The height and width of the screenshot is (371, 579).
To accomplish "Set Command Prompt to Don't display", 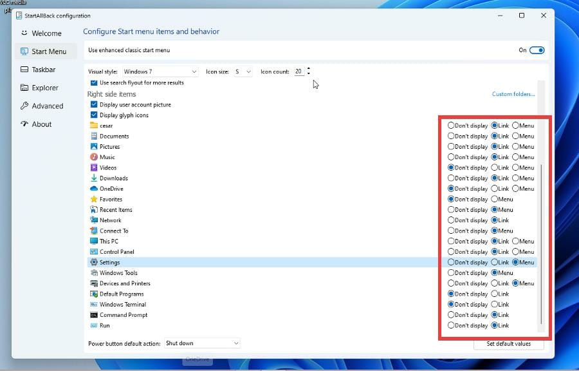I will (x=451, y=315).
